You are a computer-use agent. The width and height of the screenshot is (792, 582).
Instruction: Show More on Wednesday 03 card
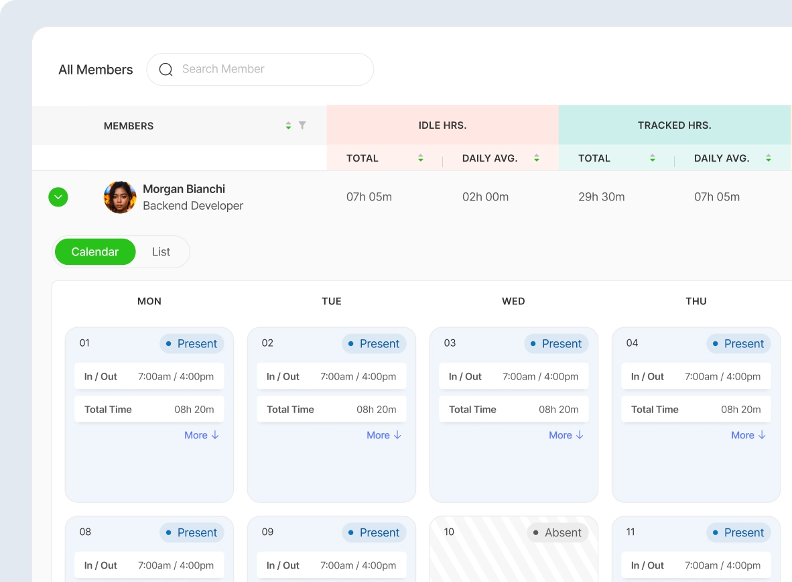(566, 435)
